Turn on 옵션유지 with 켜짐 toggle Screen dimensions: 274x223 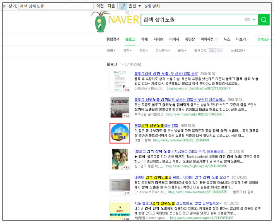219,51
